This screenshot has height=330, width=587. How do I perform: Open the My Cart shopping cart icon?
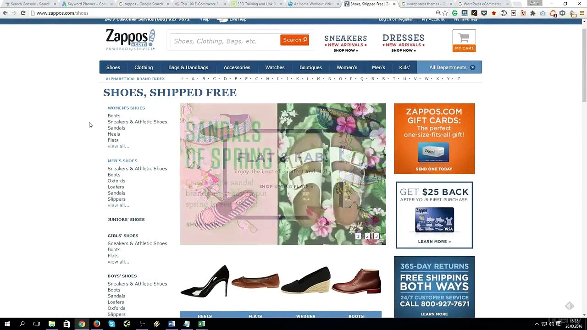[x=464, y=41]
